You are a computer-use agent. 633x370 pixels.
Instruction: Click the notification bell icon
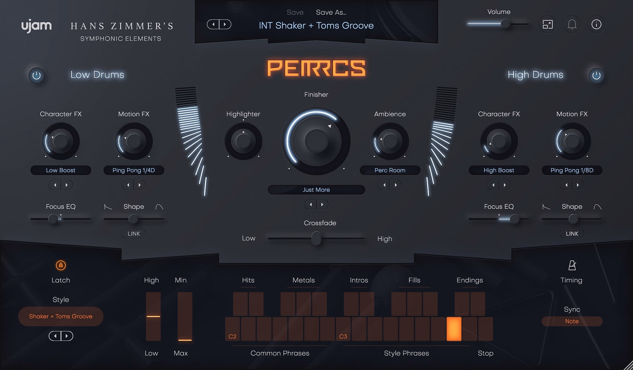[572, 24]
